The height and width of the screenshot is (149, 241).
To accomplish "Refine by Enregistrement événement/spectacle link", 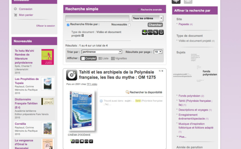I will tap(192, 117).
